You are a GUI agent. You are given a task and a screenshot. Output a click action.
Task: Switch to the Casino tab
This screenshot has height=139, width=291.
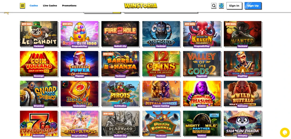coord(34,6)
